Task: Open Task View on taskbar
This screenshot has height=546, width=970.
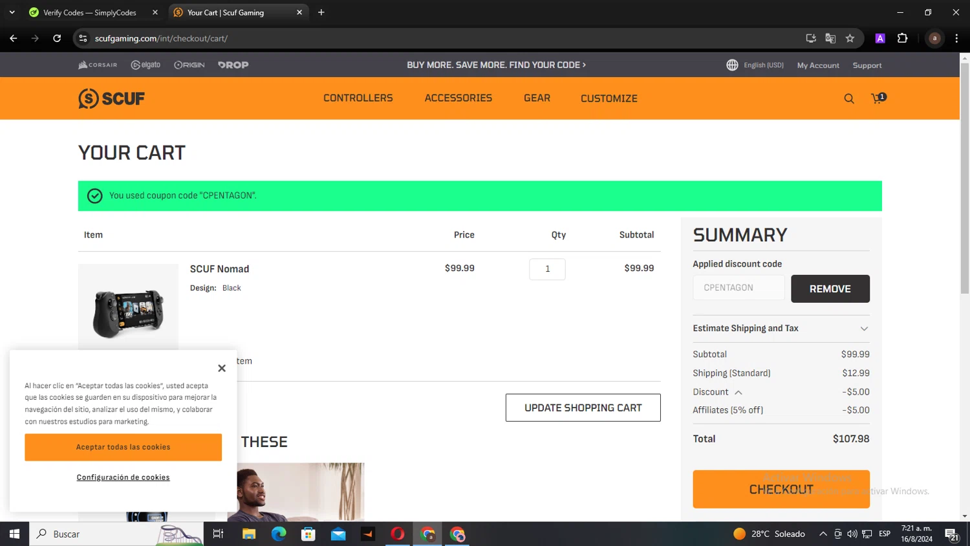Action: coord(218,534)
